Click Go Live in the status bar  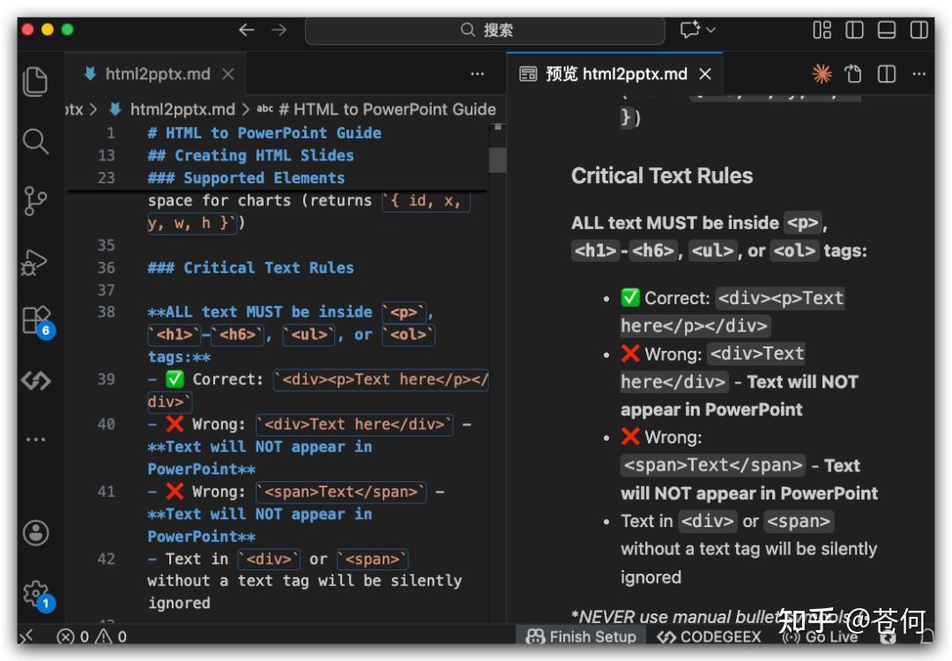pyautogui.click(x=821, y=636)
